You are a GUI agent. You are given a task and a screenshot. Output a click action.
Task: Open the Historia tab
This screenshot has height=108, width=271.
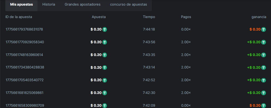click(x=49, y=5)
